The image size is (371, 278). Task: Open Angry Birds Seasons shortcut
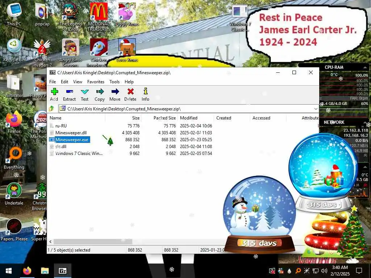click(70, 53)
